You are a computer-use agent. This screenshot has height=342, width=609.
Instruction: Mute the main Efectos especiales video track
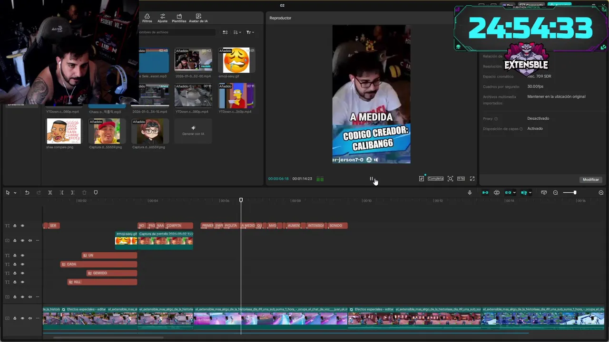pyautogui.click(x=30, y=318)
